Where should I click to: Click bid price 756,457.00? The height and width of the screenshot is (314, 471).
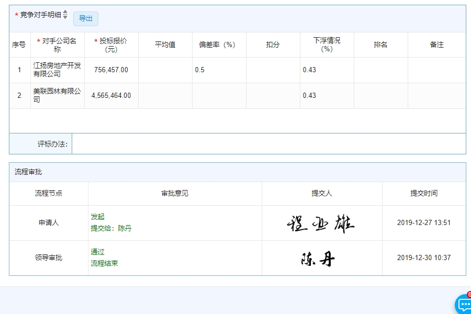(x=111, y=70)
